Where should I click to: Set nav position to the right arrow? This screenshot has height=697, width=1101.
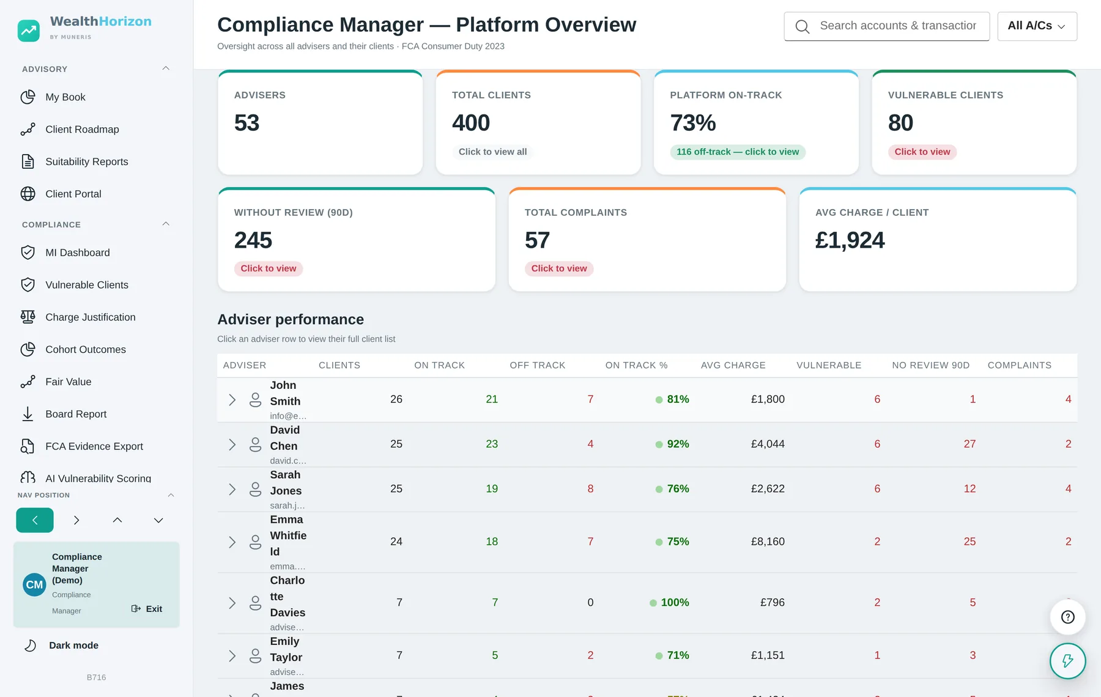76,520
